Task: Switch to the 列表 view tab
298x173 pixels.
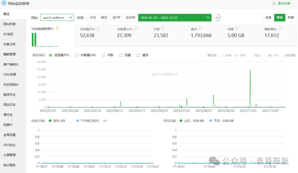Action: [x=291, y=18]
